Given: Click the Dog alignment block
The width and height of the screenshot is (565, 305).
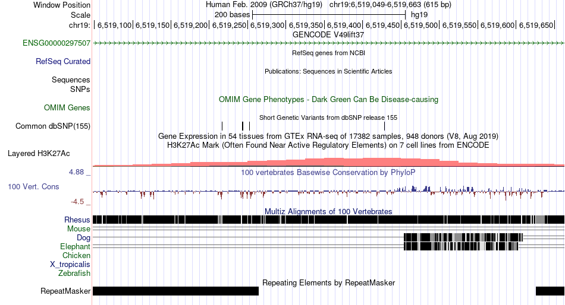Looking at the screenshot, I should [463, 237].
